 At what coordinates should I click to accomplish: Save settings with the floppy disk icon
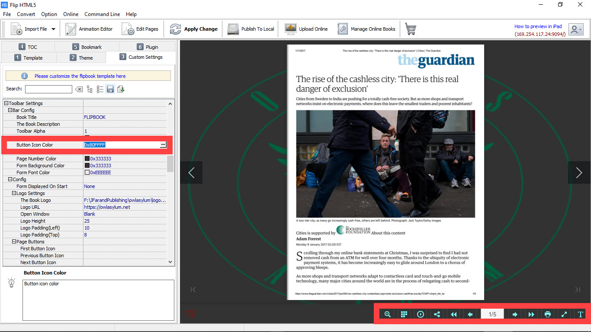[x=110, y=89]
